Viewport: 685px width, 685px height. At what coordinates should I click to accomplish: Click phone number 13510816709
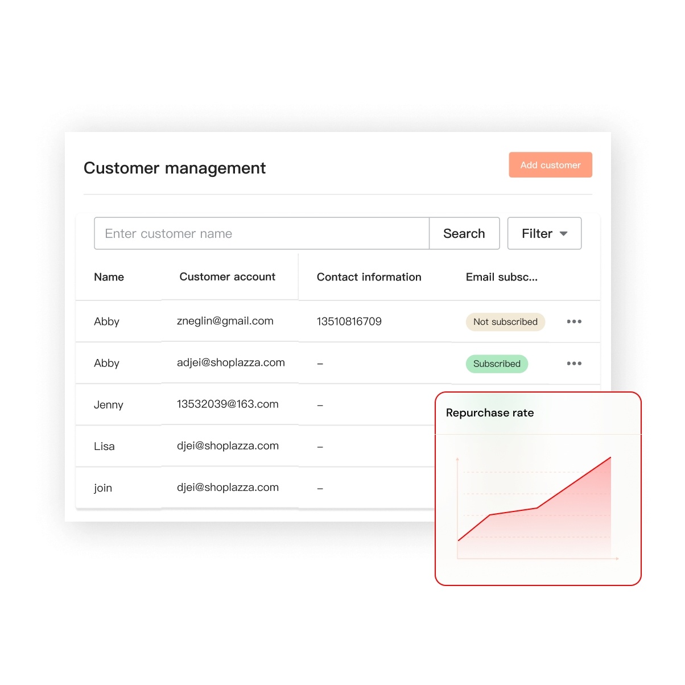[x=349, y=321]
